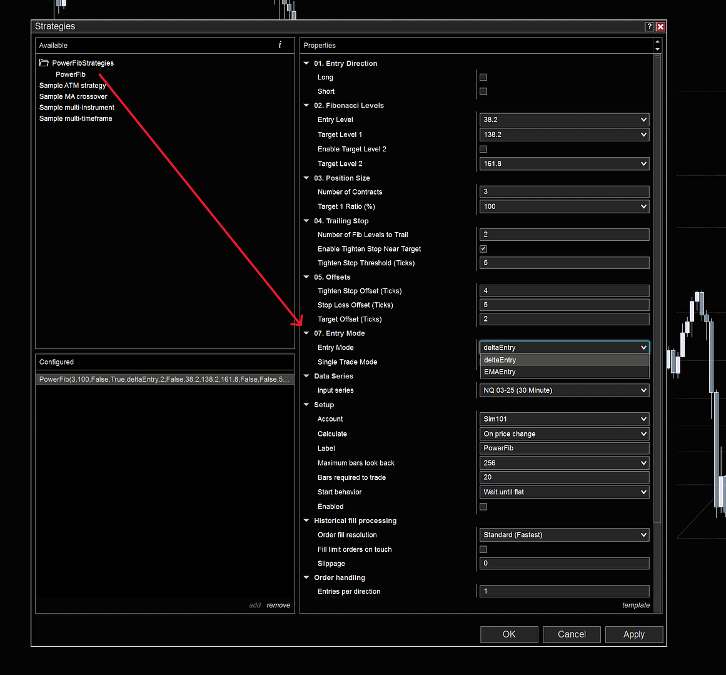Image resolution: width=726 pixels, height=675 pixels.
Task: Close the Strategies dialog
Action: point(660,26)
